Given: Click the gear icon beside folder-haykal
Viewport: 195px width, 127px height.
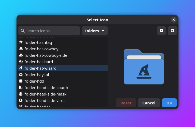Looking at the screenshot, I should pyautogui.click(x=21, y=75).
